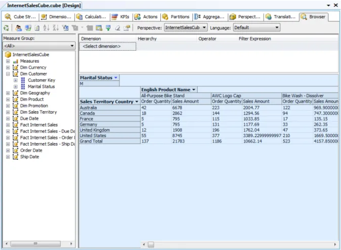Collapse the Dim Customer node
The height and width of the screenshot is (250, 341).
tap(8, 74)
